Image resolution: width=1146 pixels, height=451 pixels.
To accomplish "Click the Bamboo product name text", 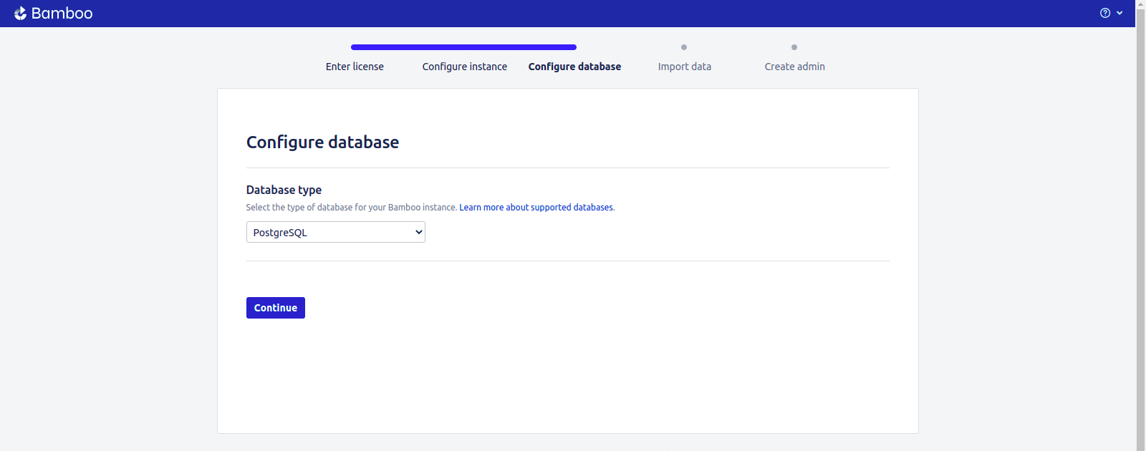I will click(62, 13).
